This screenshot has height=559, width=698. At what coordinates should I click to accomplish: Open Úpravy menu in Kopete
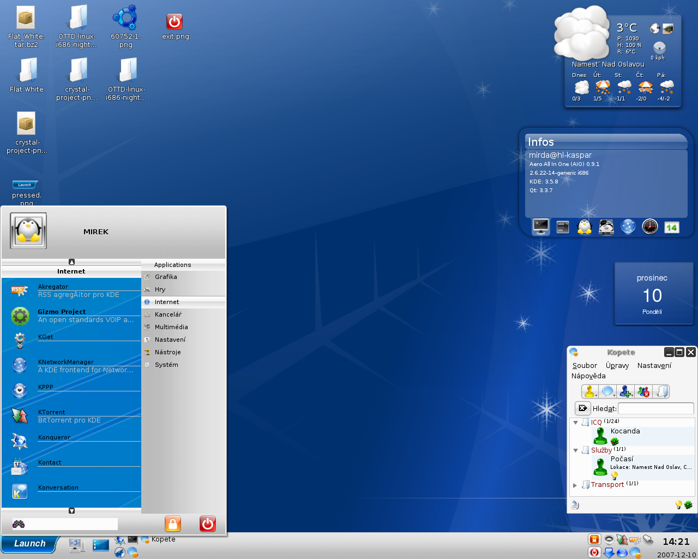(617, 366)
